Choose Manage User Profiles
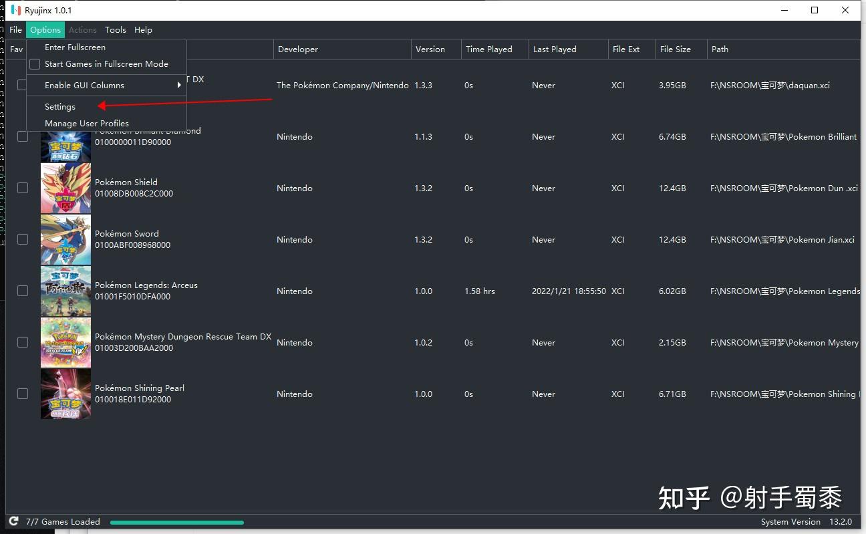 tap(86, 123)
